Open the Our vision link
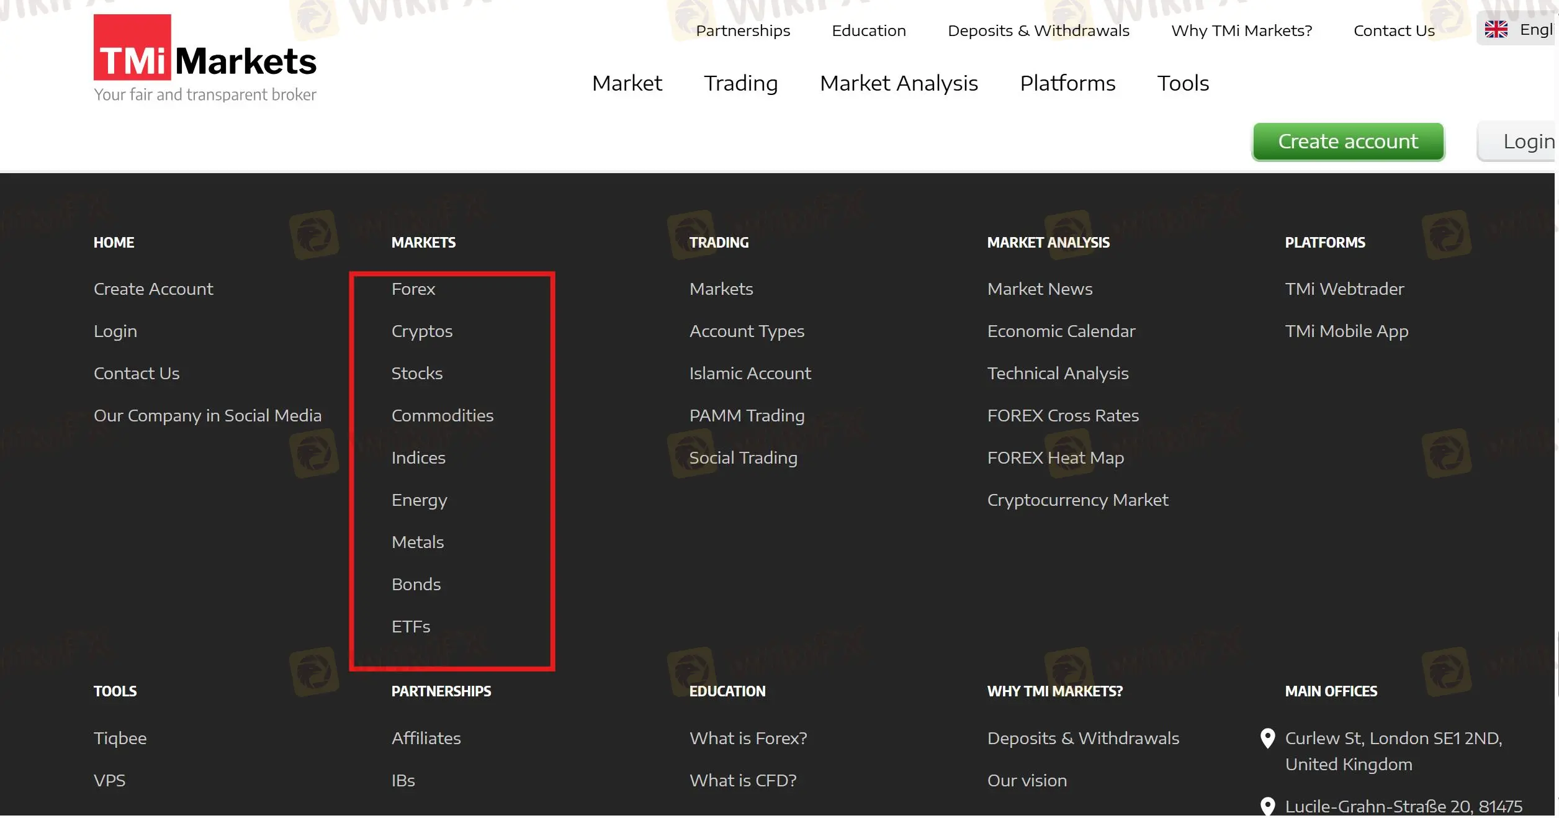The image size is (1559, 818). coord(1027,780)
